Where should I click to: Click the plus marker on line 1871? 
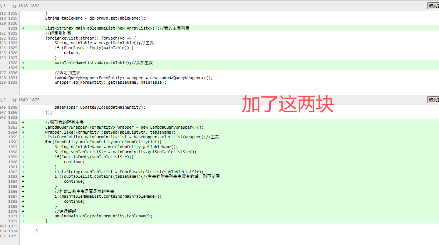(23, 216)
